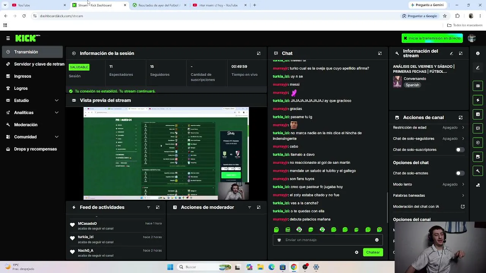Open Chat de solo-seguidores options
Viewport: 486px width, 273px height.
[429, 139]
